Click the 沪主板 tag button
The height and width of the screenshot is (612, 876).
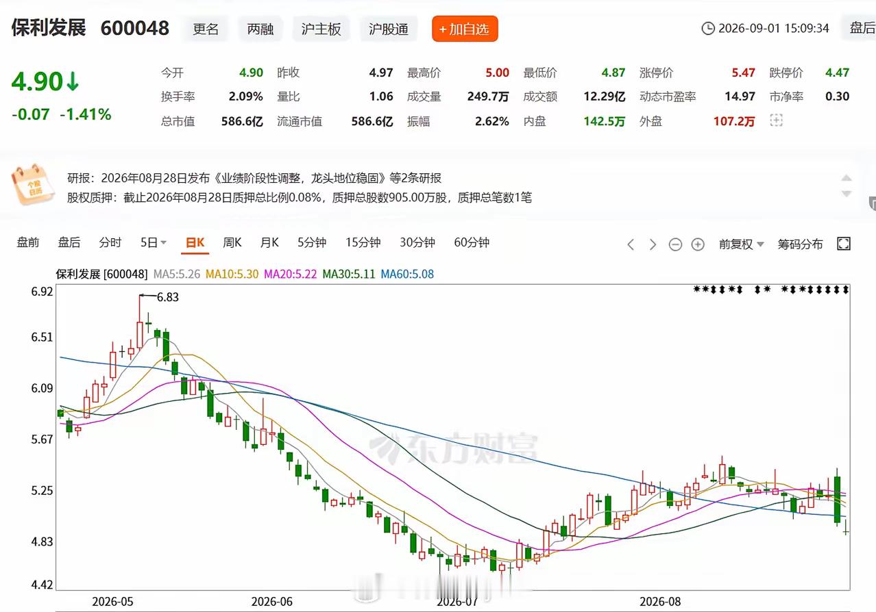321,29
